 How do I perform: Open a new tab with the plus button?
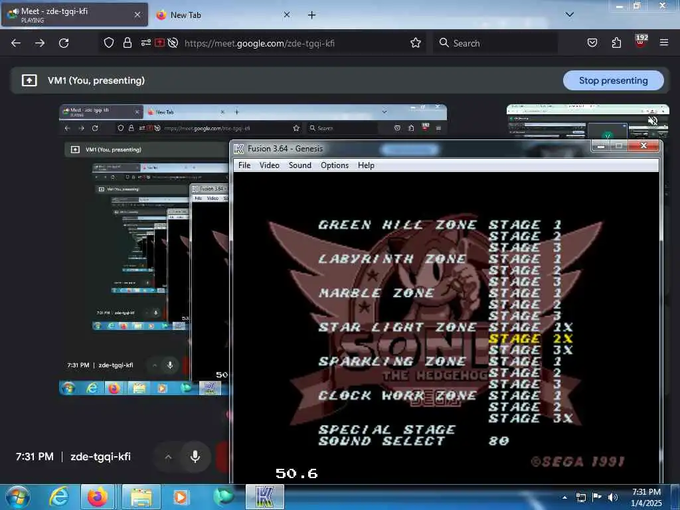(x=312, y=15)
